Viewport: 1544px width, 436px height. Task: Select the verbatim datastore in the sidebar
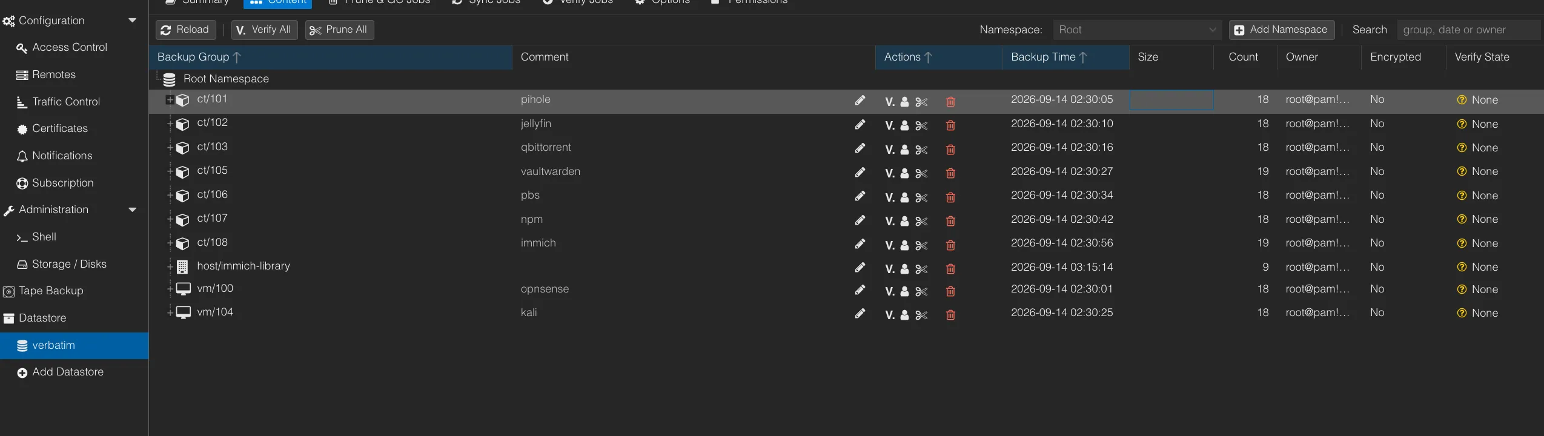(74, 345)
